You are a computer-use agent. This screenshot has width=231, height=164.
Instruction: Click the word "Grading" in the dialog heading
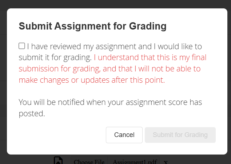click(x=149, y=26)
